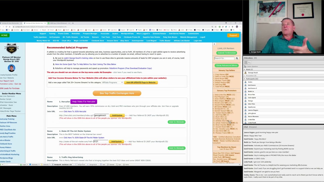324x182 pixels.
Task: Click the orange Support button
Action: 233,35
